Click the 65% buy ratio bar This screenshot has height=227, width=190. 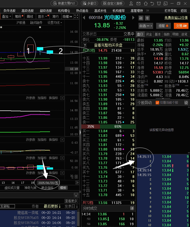coord(118,126)
